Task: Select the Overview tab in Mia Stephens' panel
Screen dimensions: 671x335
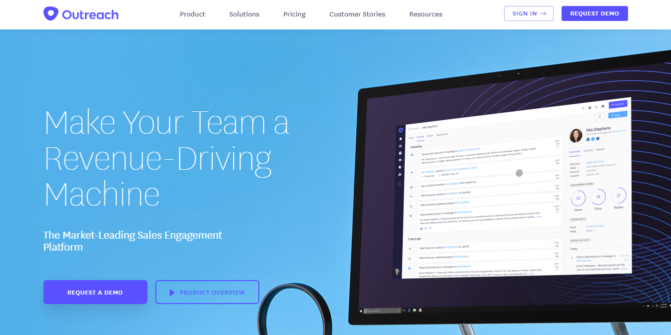Action: click(575, 152)
